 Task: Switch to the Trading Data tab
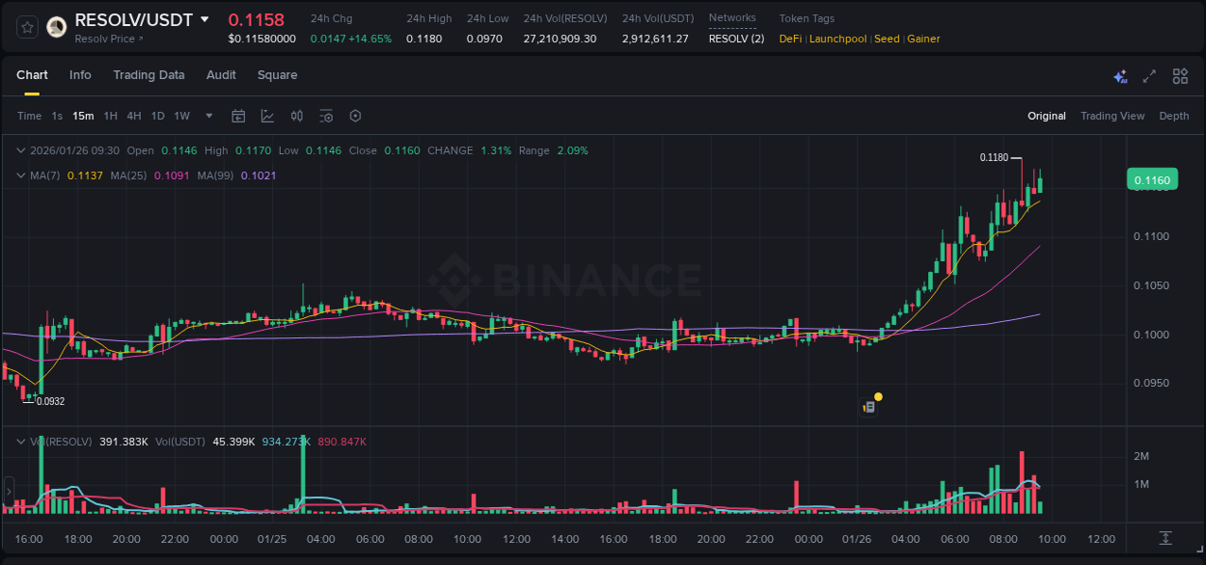tap(149, 75)
